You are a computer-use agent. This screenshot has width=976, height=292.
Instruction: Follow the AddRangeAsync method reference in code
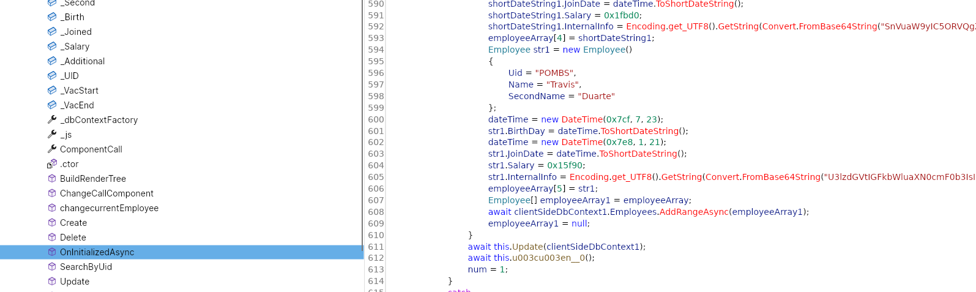point(694,212)
